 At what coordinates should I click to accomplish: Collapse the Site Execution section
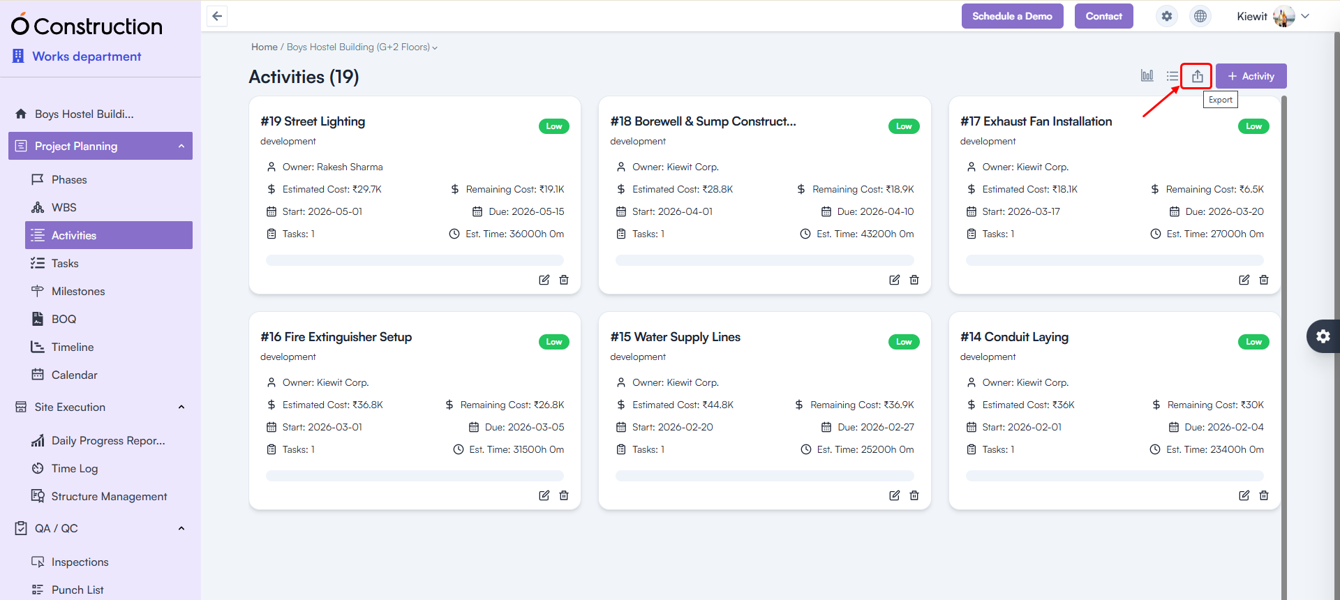point(181,407)
